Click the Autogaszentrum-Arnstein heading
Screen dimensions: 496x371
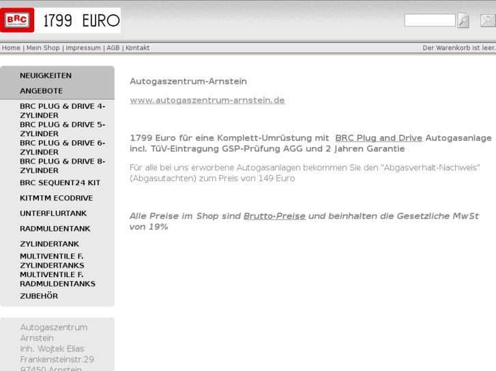(x=188, y=82)
